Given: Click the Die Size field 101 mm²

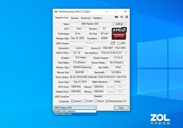Looking at the screenshot, I should pyautogui.click(x=104, y=34).
